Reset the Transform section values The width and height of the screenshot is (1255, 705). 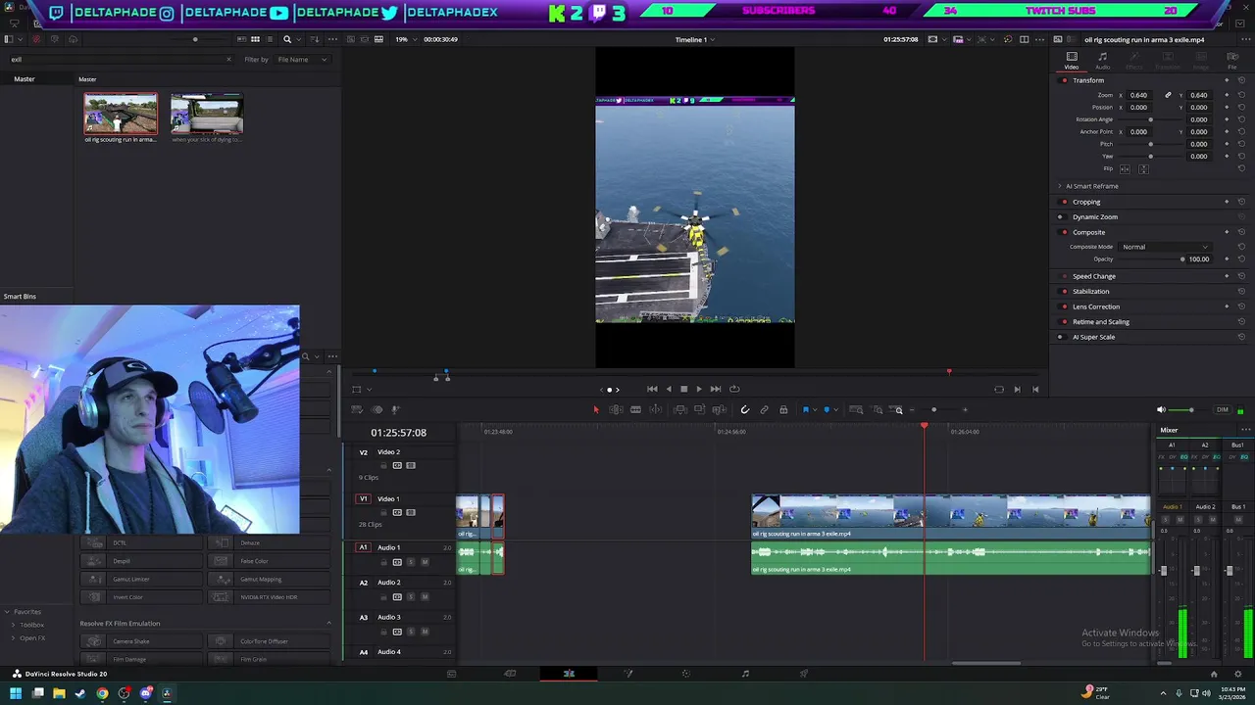pos(1241,80)
